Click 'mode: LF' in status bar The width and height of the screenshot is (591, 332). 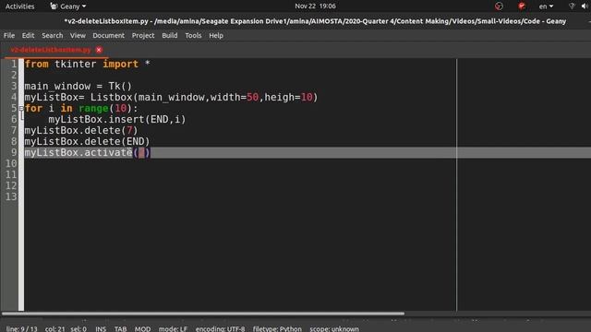173,328
